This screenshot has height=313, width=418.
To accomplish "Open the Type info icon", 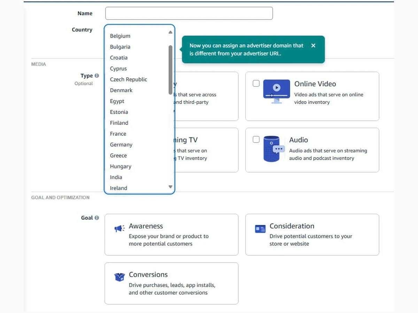I will point(96,75).
